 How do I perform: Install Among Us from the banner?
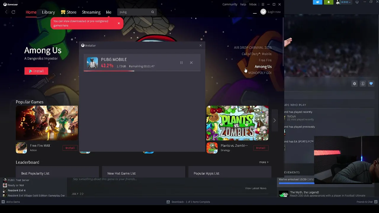[x=36, y=71]
